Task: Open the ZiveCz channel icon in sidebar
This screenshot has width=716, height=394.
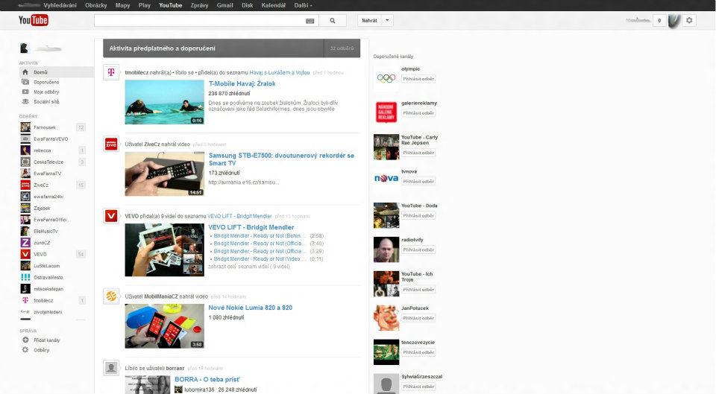Action: click(25, 185)
